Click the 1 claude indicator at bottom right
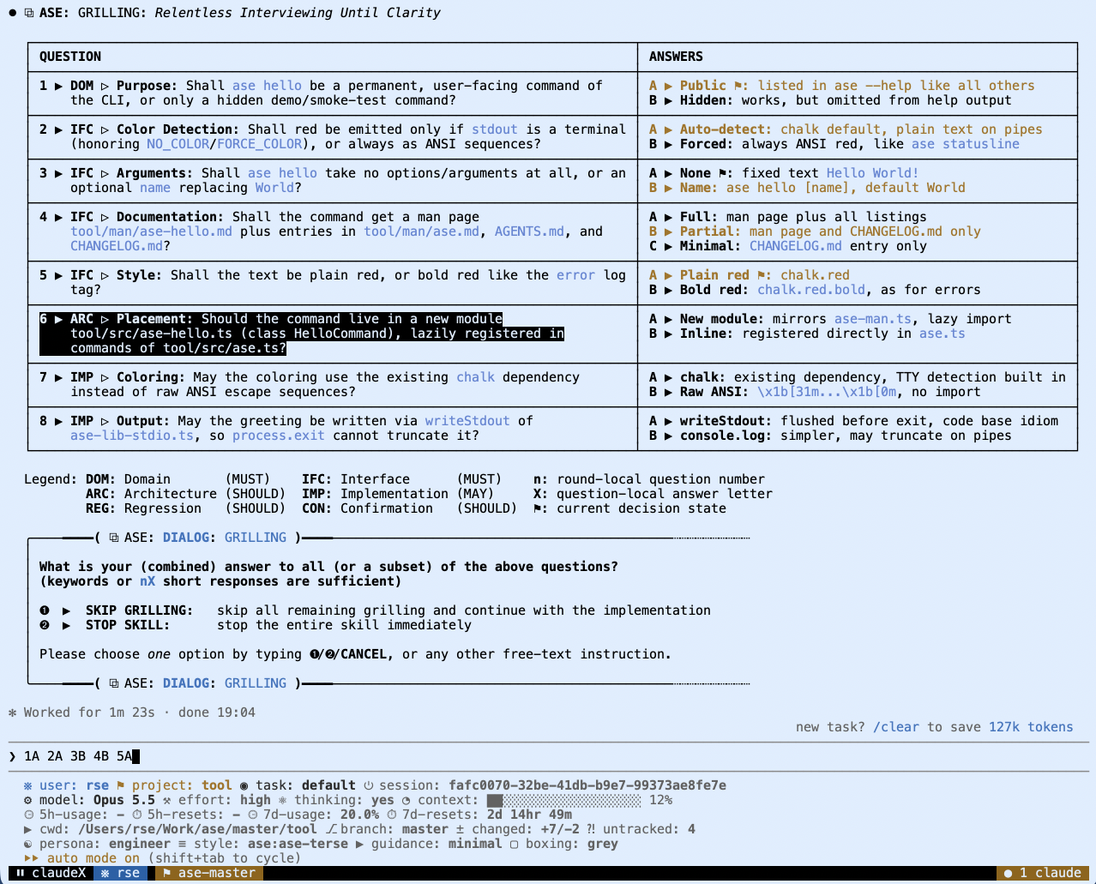This screenshot has height=884, width=1096. [x=1043, y=873]
